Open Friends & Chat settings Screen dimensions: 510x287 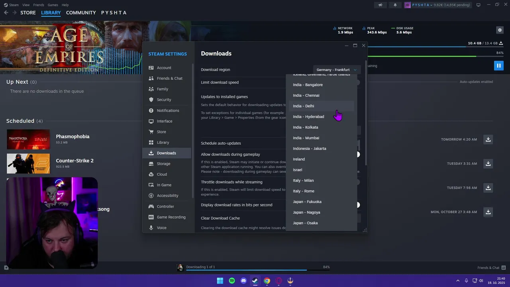point(167,79)
